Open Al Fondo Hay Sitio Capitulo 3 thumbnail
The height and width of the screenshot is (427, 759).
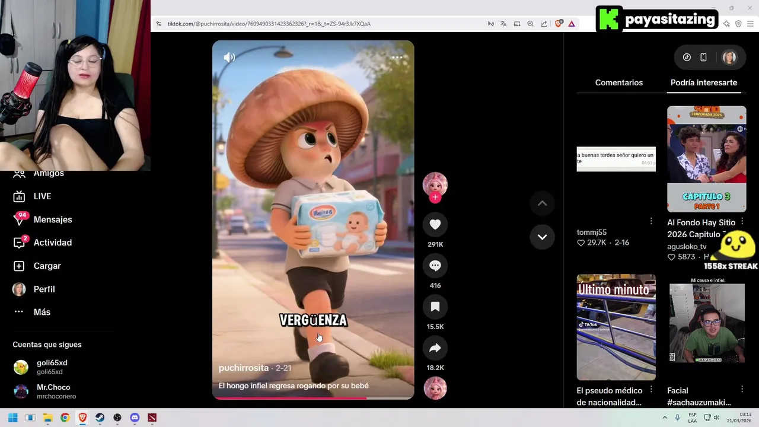pos(706,159)
